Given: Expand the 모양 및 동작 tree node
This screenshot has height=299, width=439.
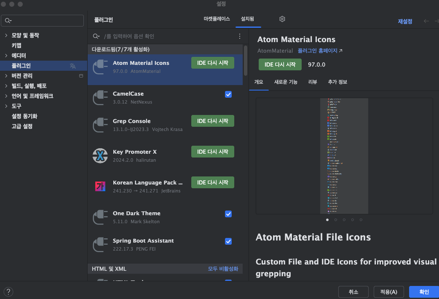Looking at the screenshot, I should 6,35.
